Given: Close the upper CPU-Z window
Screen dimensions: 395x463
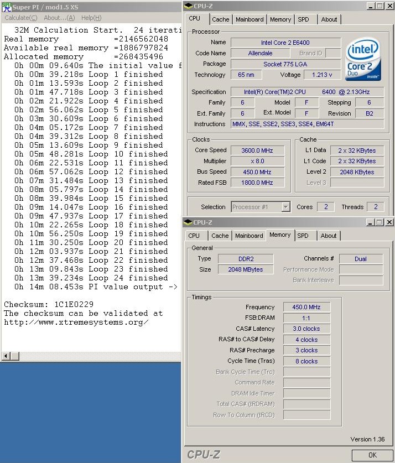Looking at the screenshot, I should [389, 6].
